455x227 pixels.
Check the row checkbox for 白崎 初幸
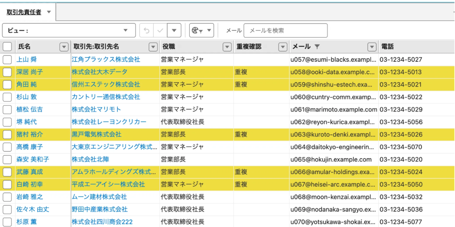coord(7,184)
